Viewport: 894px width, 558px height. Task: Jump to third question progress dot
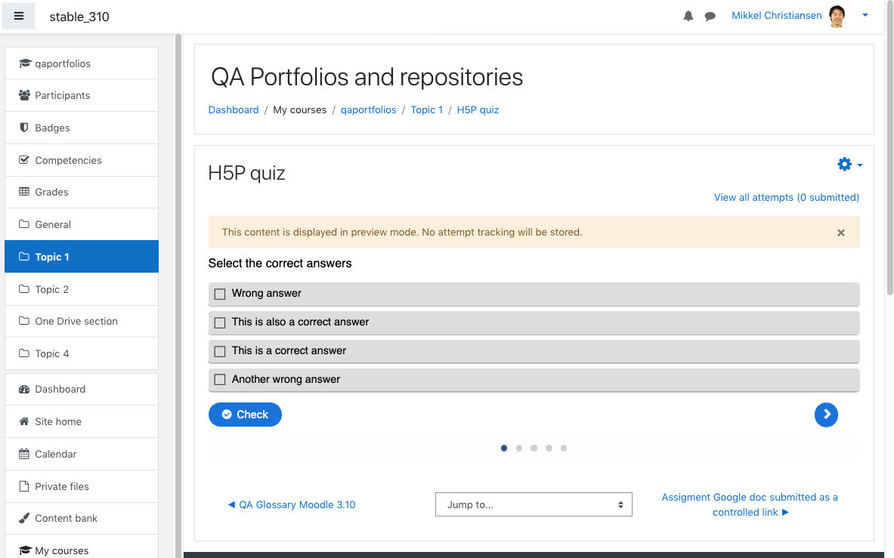534,448
